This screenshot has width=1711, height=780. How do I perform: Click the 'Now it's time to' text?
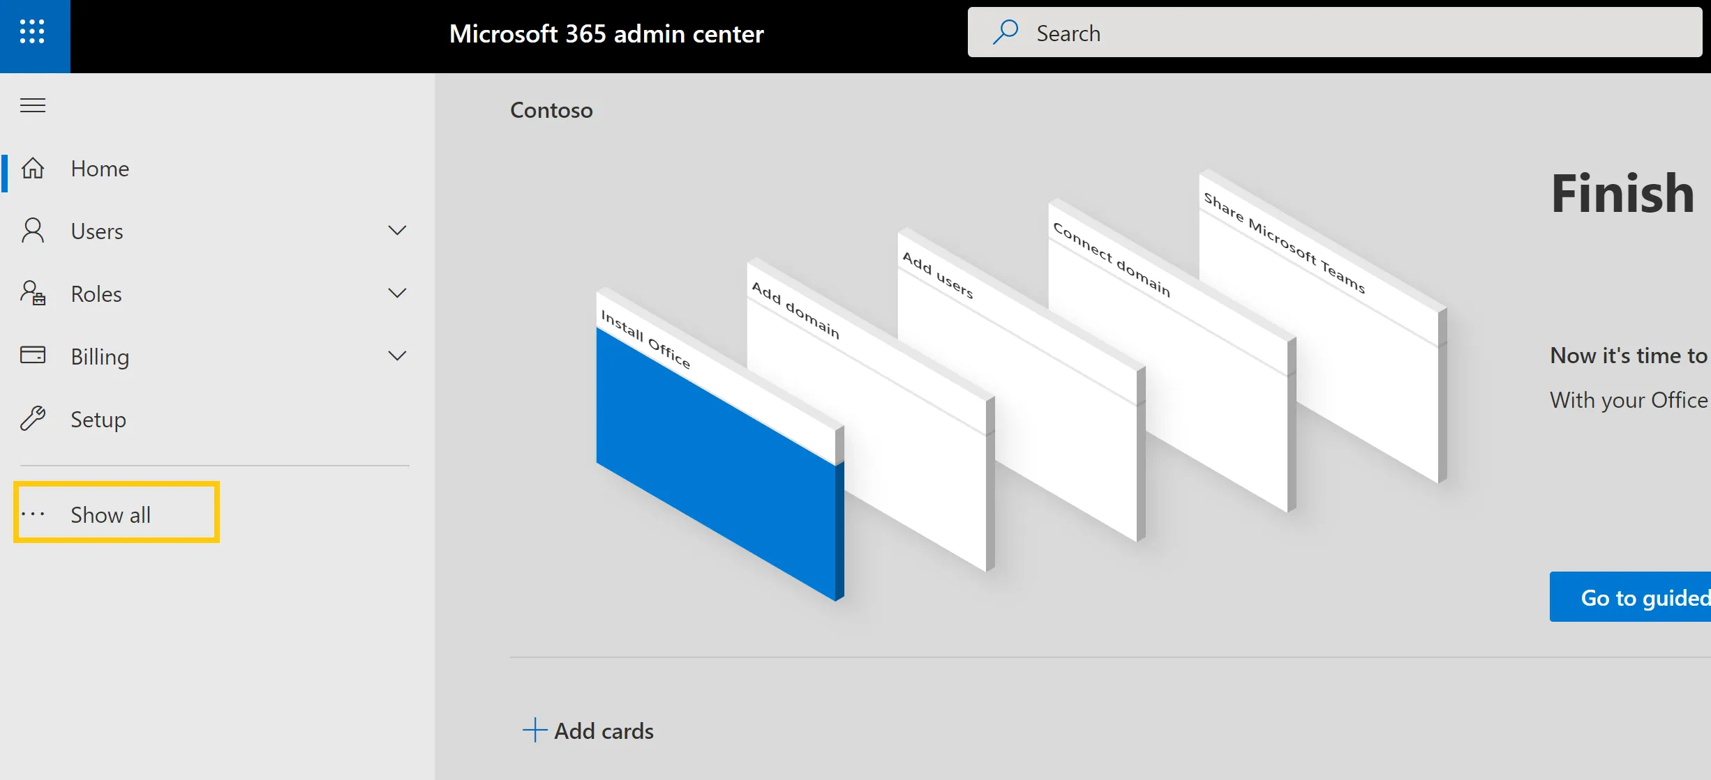click(x=1629, y=355)
